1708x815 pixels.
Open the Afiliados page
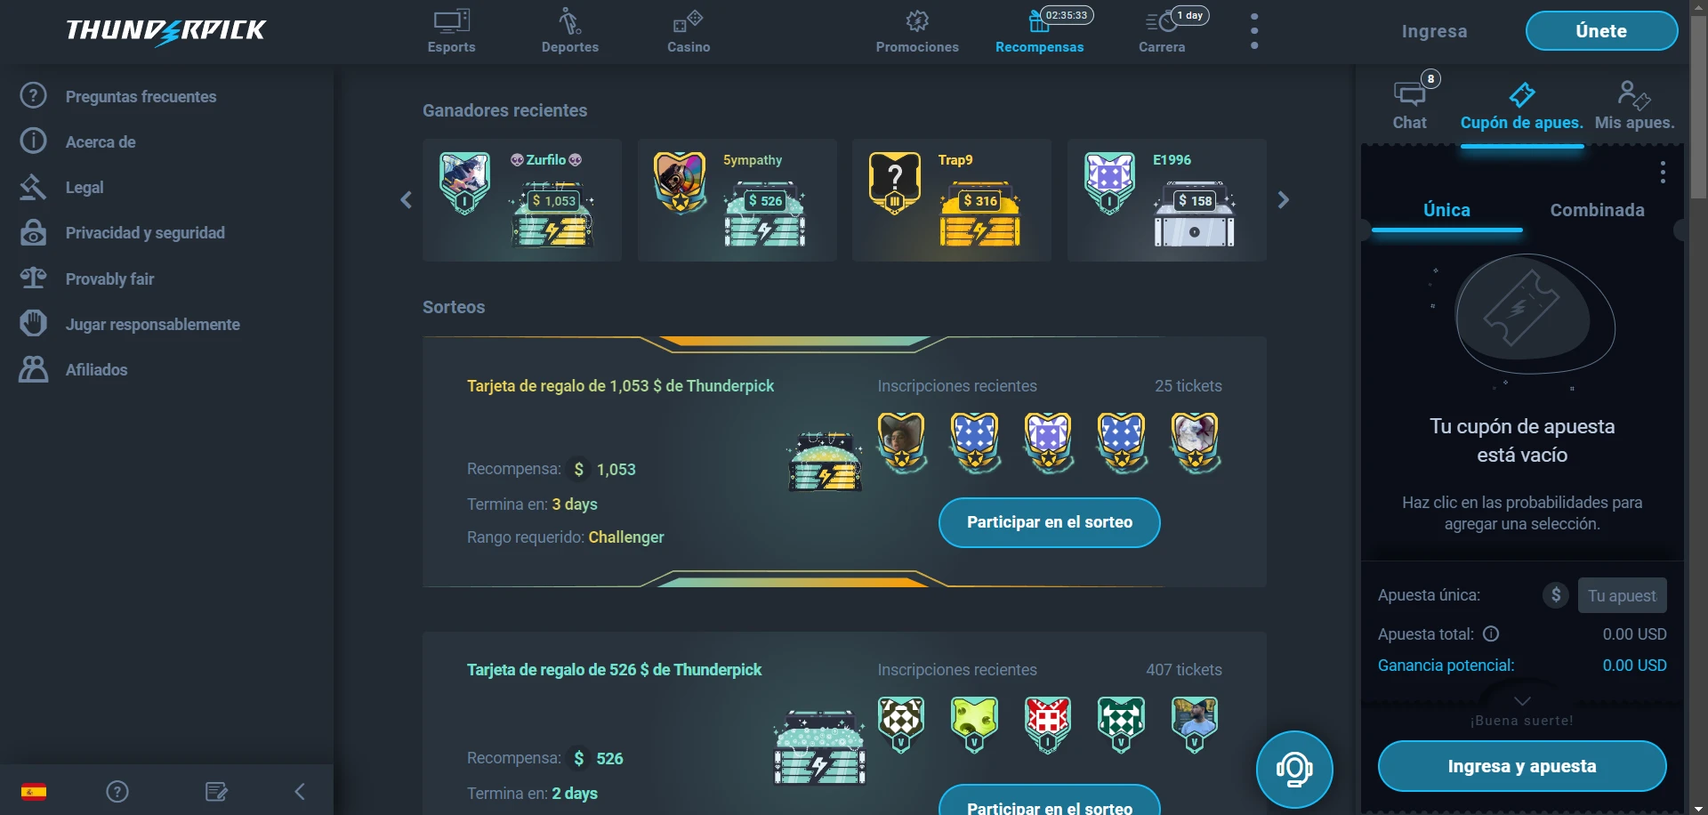96,369
